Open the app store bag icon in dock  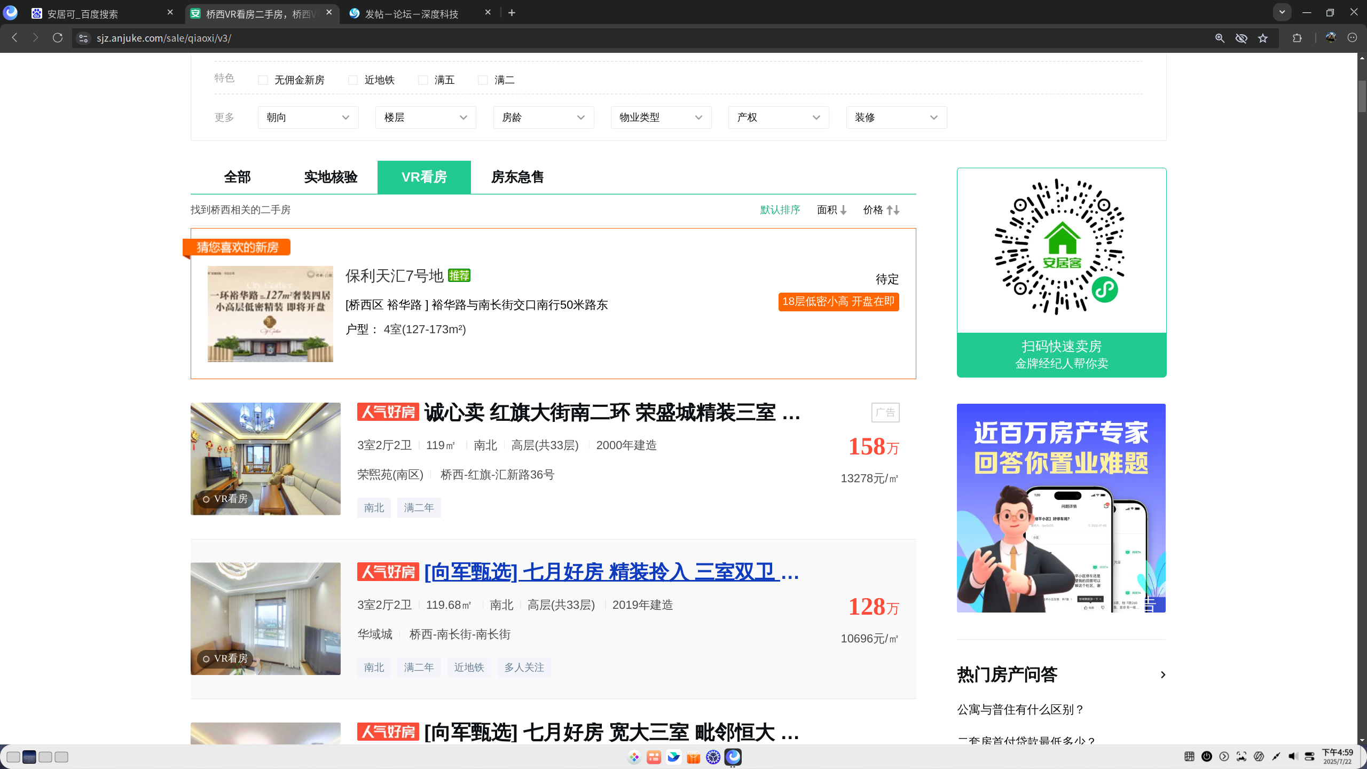694,757
